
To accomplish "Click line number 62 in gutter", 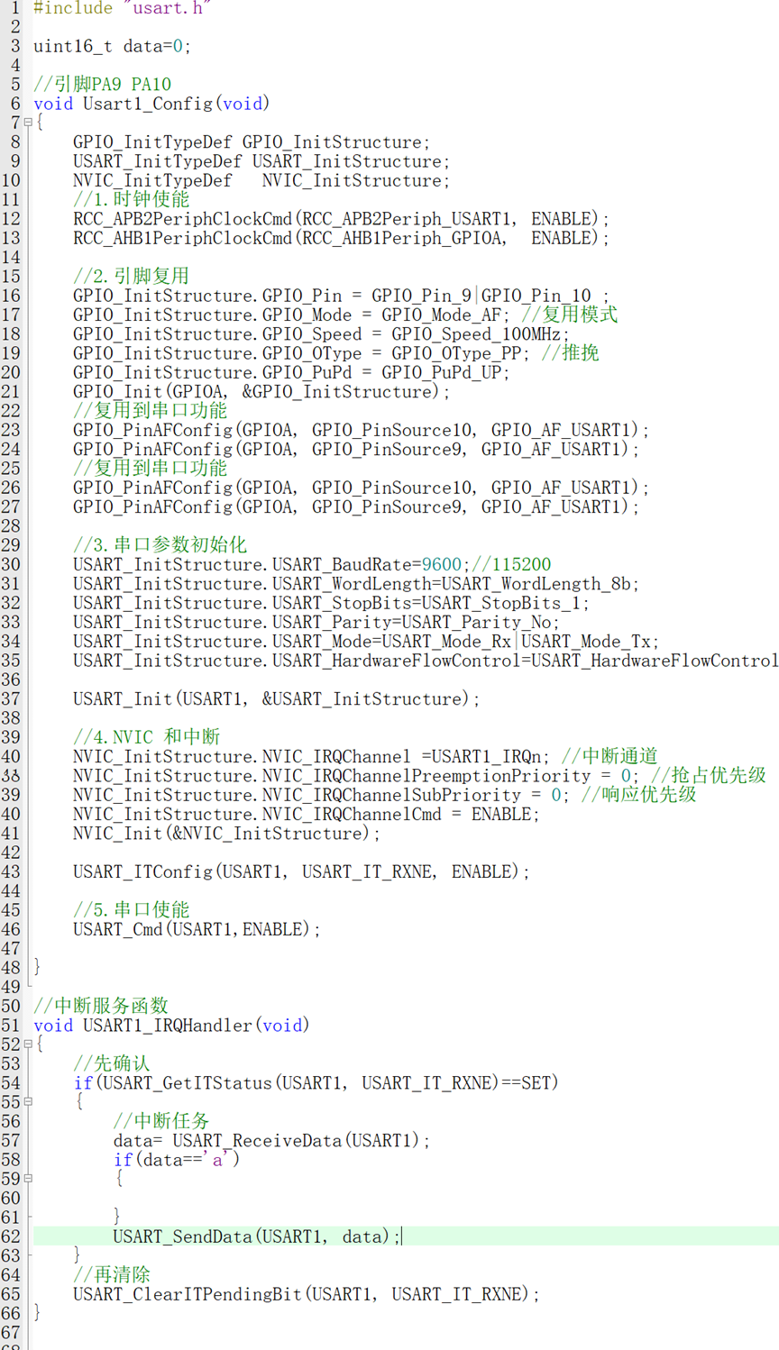I will (x=11, y=1236).
